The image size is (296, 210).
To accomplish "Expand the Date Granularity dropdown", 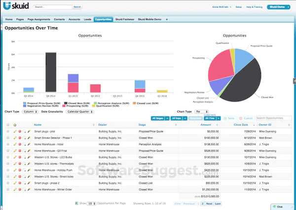I will point(79,112).
